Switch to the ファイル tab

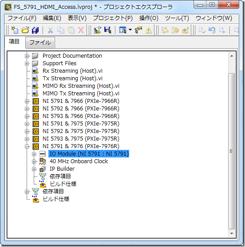[x=40, y=43]
